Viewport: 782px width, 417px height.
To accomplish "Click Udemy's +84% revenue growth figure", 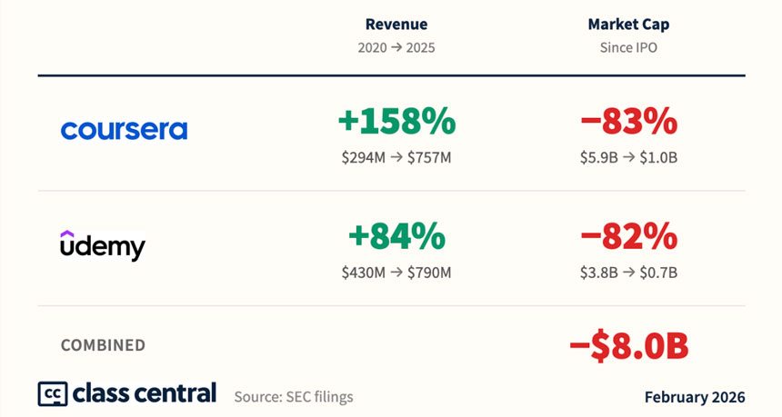I will (396, 236).
